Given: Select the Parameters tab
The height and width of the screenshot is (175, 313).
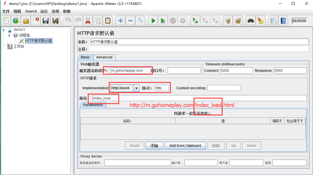Looking at the screenshot, I should (93, 105).
